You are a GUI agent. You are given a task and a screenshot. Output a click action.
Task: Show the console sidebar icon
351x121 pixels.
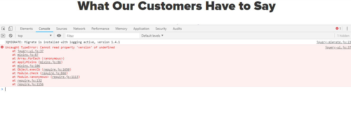pos(3,36)
